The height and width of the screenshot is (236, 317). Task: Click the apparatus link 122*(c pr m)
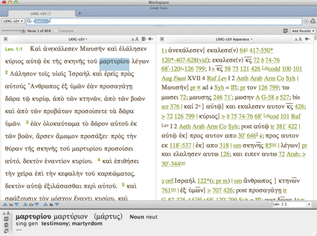point(213,181)
